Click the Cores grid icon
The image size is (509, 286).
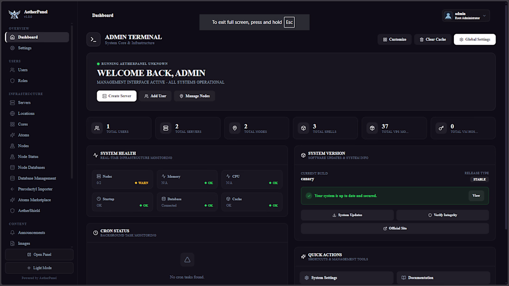click(x=12, y=124)
